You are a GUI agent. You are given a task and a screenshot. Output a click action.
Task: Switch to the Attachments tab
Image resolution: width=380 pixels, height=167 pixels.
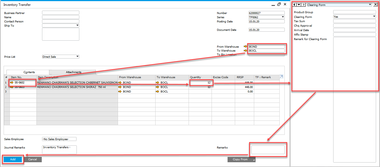(x=73, y=72)
